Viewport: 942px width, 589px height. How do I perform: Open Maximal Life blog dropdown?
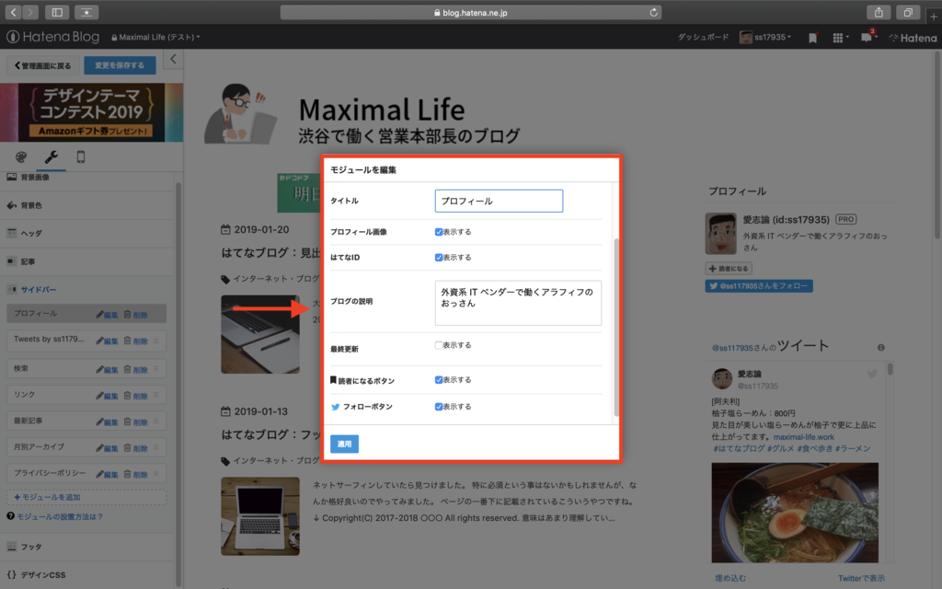click(x=155, y=37)
